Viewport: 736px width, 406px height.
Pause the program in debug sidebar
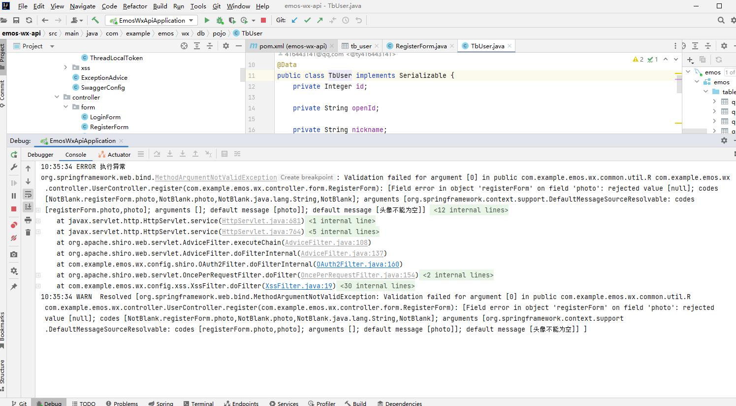[x=14, y=196]
